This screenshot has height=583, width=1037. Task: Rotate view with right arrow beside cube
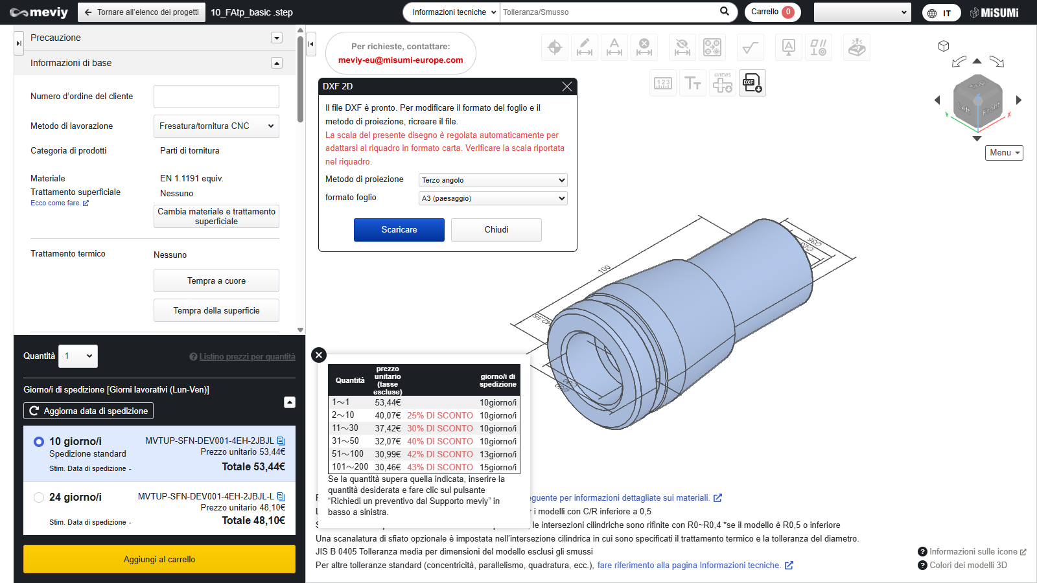[1019, 100]
